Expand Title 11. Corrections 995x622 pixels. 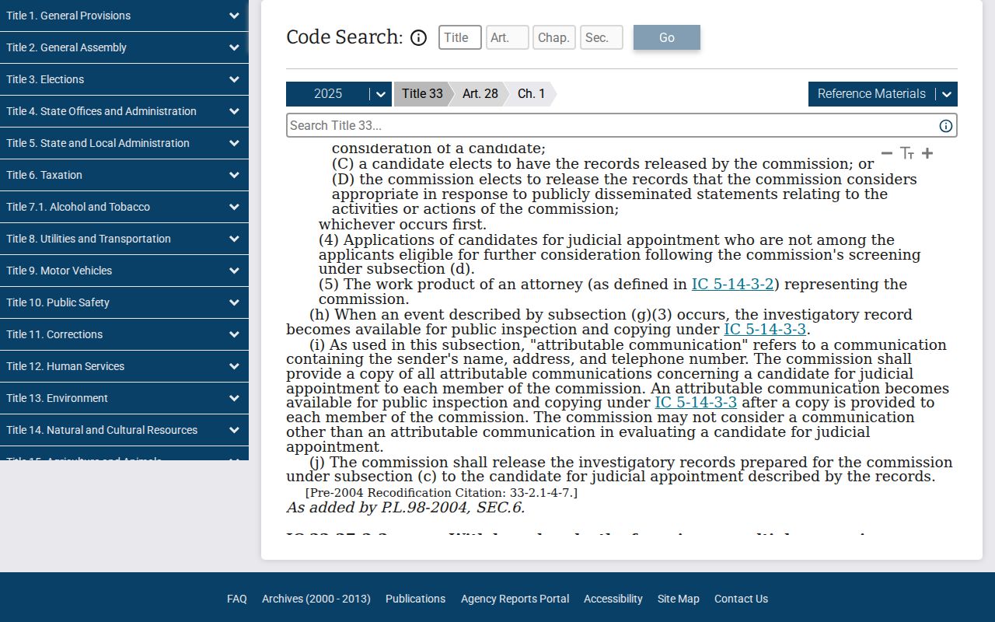[124, 334]
